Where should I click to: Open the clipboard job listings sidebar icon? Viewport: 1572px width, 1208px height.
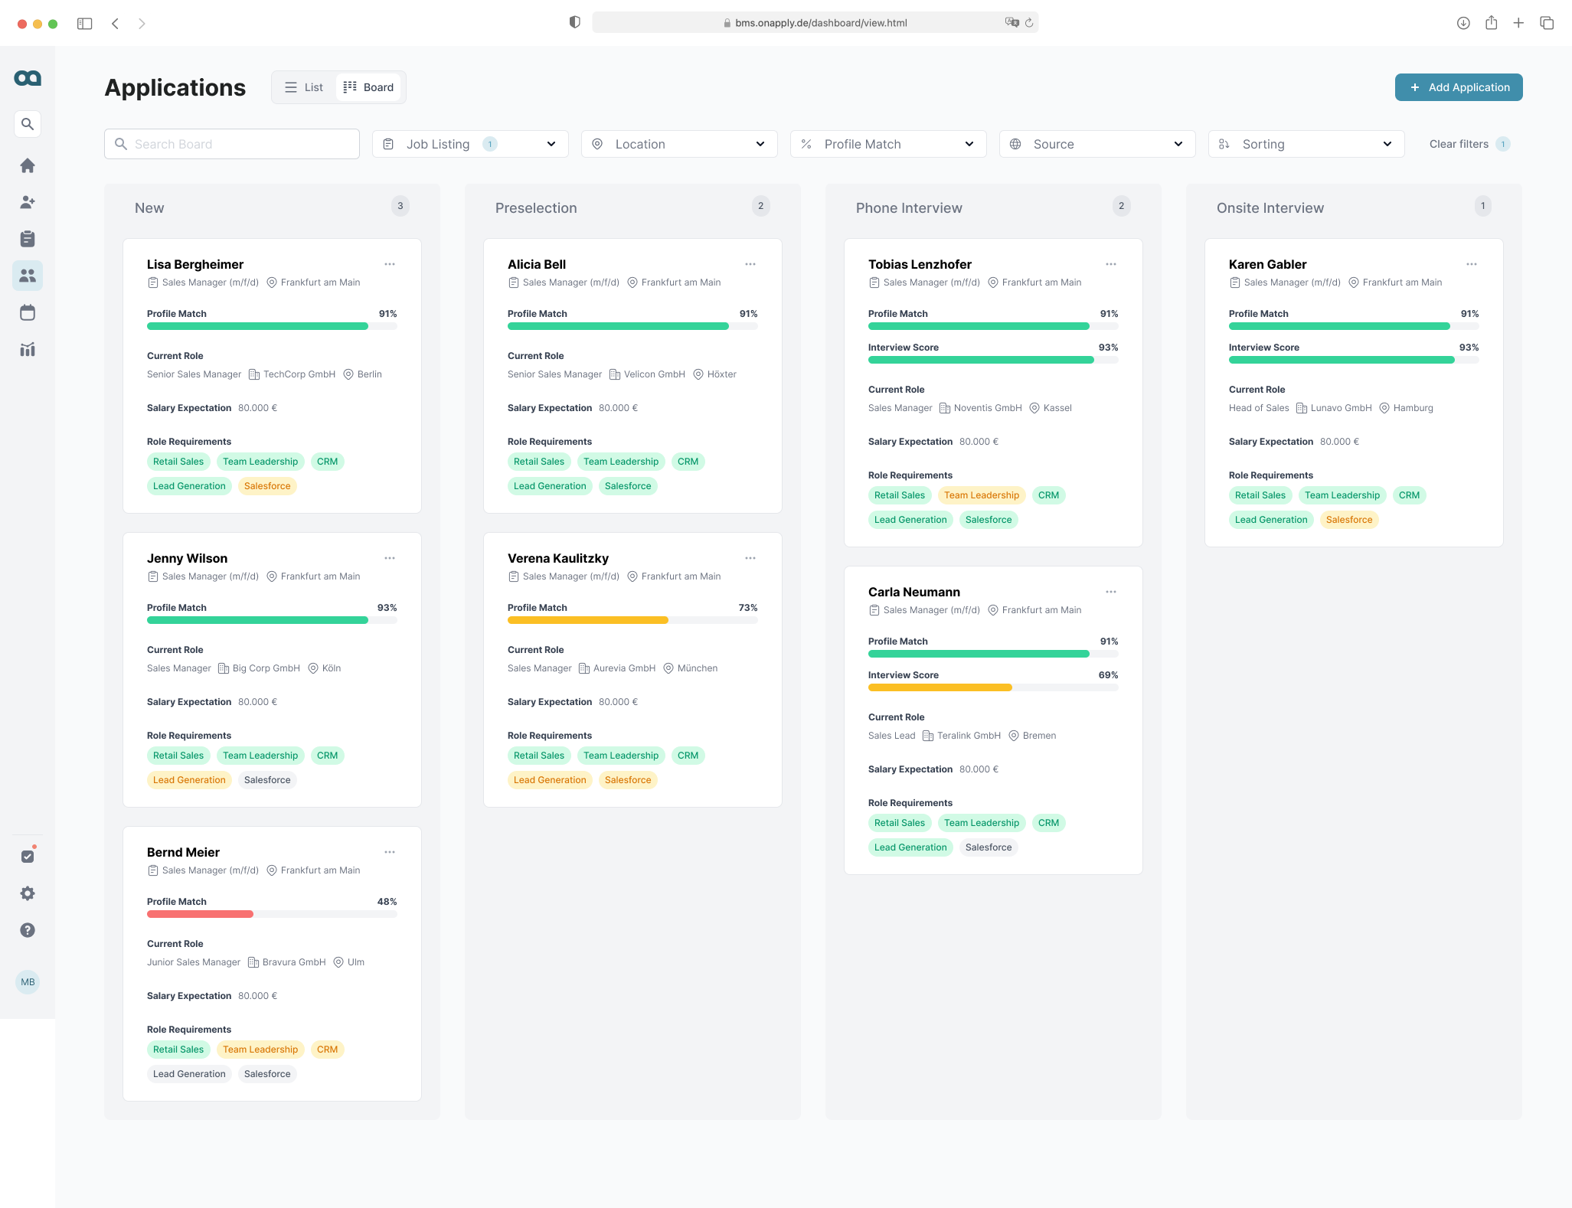[x=28, y=239]
